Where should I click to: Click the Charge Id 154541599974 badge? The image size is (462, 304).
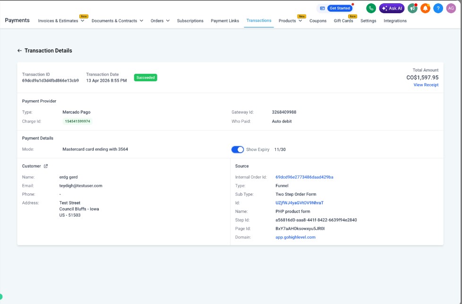77,121
